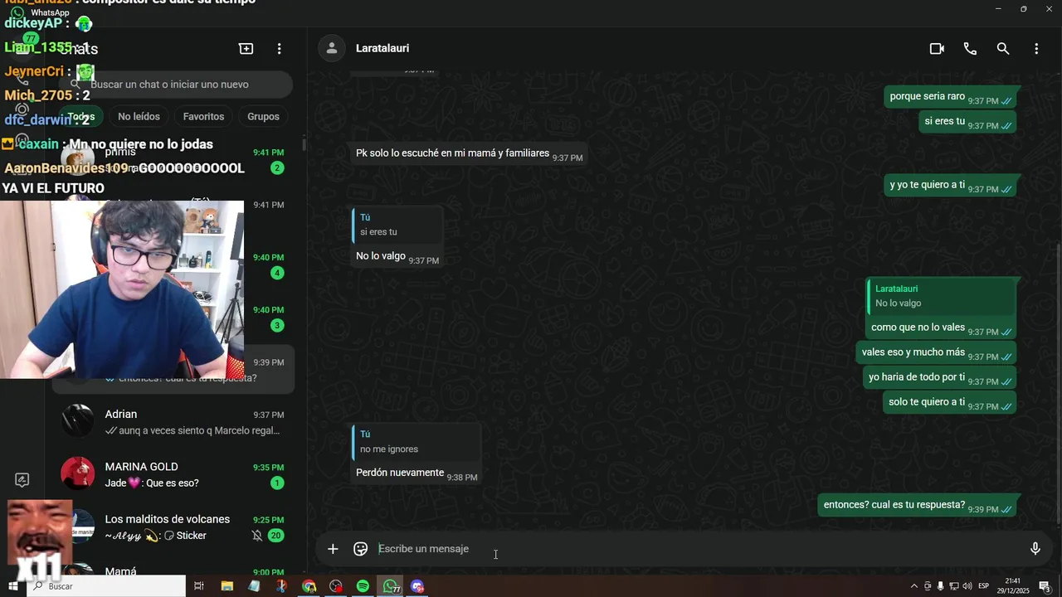Jump to quoted reply 'si eres tu'
Viewport: 1062px width, 597px height.
(x=397, y=225)
